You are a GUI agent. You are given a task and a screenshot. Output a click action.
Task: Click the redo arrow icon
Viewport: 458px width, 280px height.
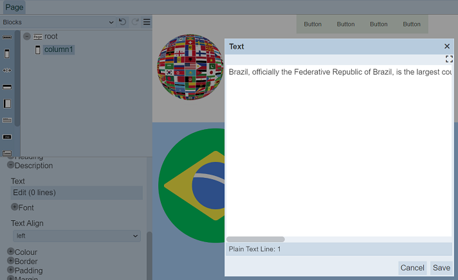[135, 22]
